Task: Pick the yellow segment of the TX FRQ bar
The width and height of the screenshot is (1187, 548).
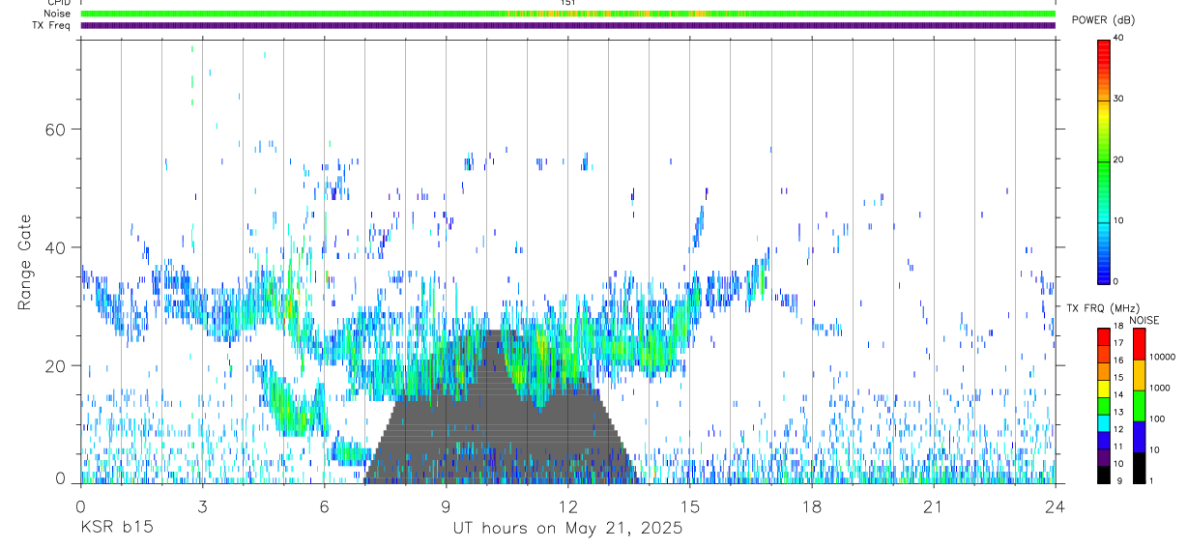Action: tap(1103, 388)
